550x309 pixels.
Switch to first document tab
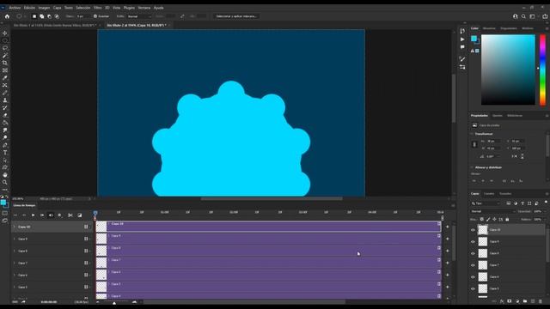pos(54,25)
